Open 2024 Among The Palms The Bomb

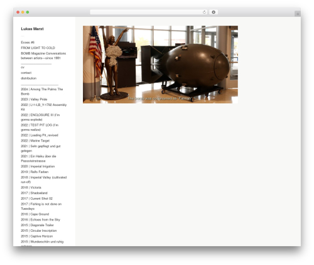click(x=42, y=91)
